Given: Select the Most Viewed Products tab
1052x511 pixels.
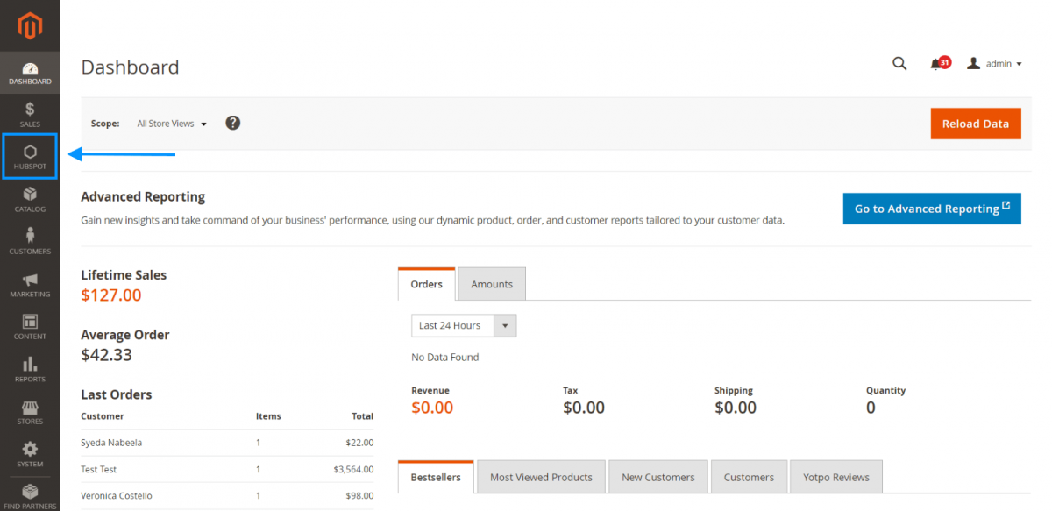Looking at the screenshot, I should (x=541, y=477).
